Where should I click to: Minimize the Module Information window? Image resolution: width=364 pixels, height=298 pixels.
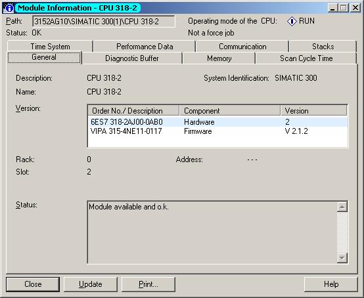[x=332, y=8]
